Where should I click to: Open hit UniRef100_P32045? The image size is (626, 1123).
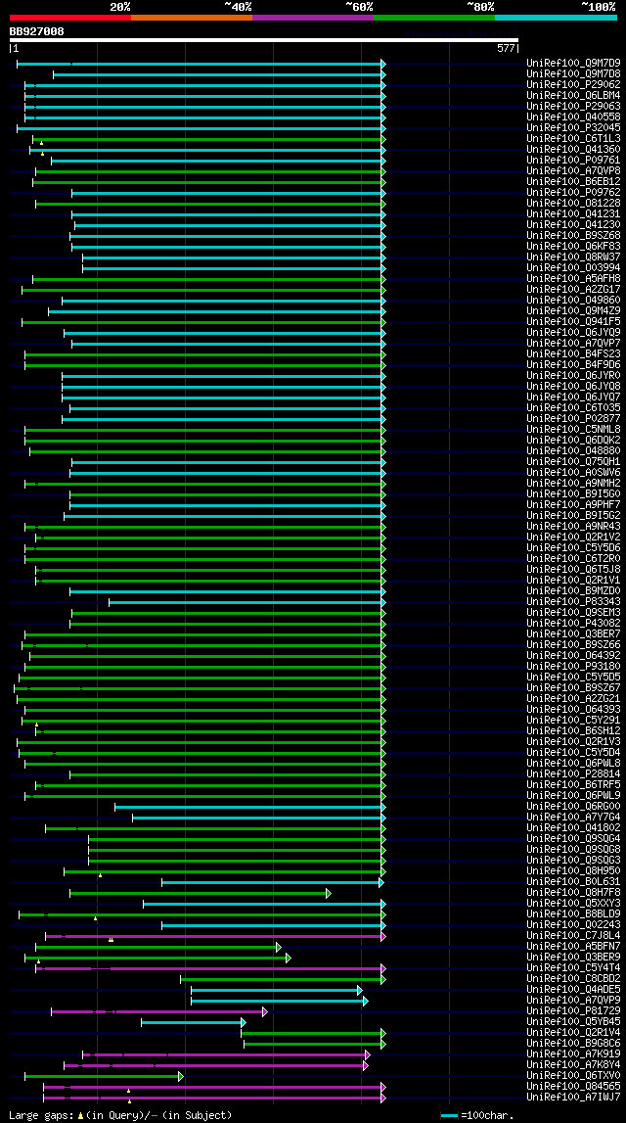click(x=573, y=127)
